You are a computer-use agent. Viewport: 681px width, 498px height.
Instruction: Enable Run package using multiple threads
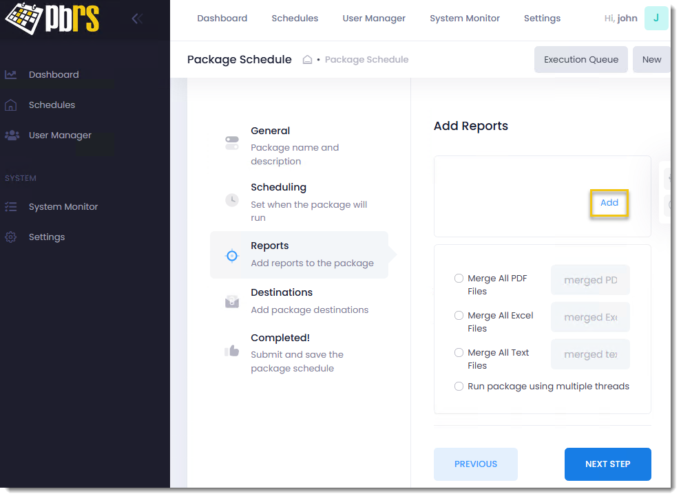point(459,387)
